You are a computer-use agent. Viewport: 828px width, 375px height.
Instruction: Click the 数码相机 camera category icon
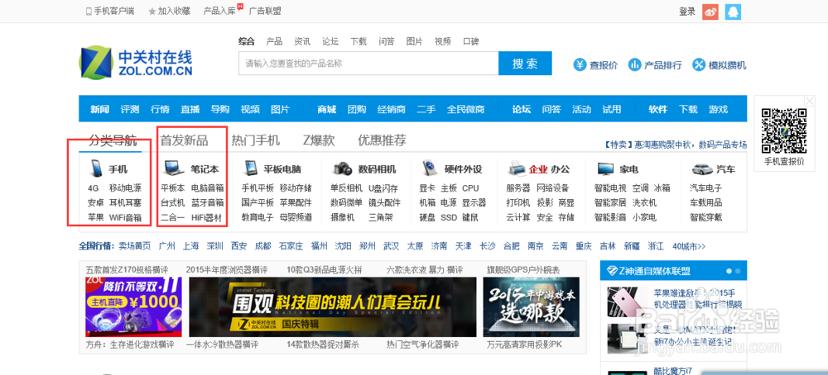click(x=343, y=169)
